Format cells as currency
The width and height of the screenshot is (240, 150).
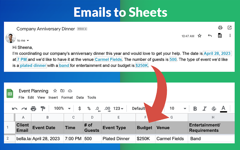click(79, 108)
